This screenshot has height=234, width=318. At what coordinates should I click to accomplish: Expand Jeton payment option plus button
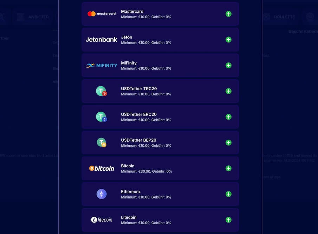(x=228, y=40)
